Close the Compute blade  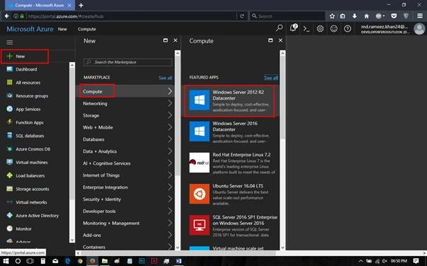pyautogui.click(x=280, y=40)
